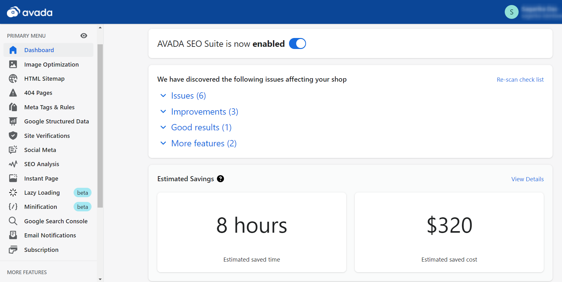The width and height of the screenshot is (562, 282).
Task: Click Good results (1) link text
Action: coord(201,127)
